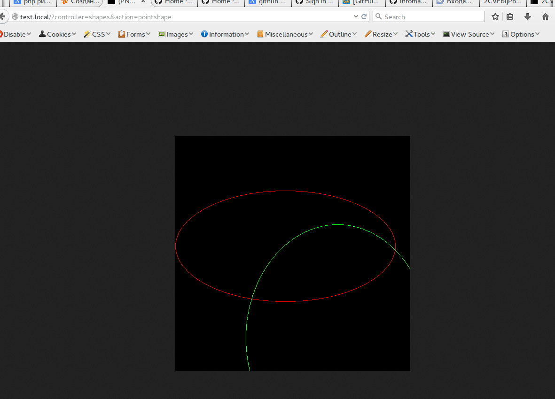Open the Options menu

[521, 34]
